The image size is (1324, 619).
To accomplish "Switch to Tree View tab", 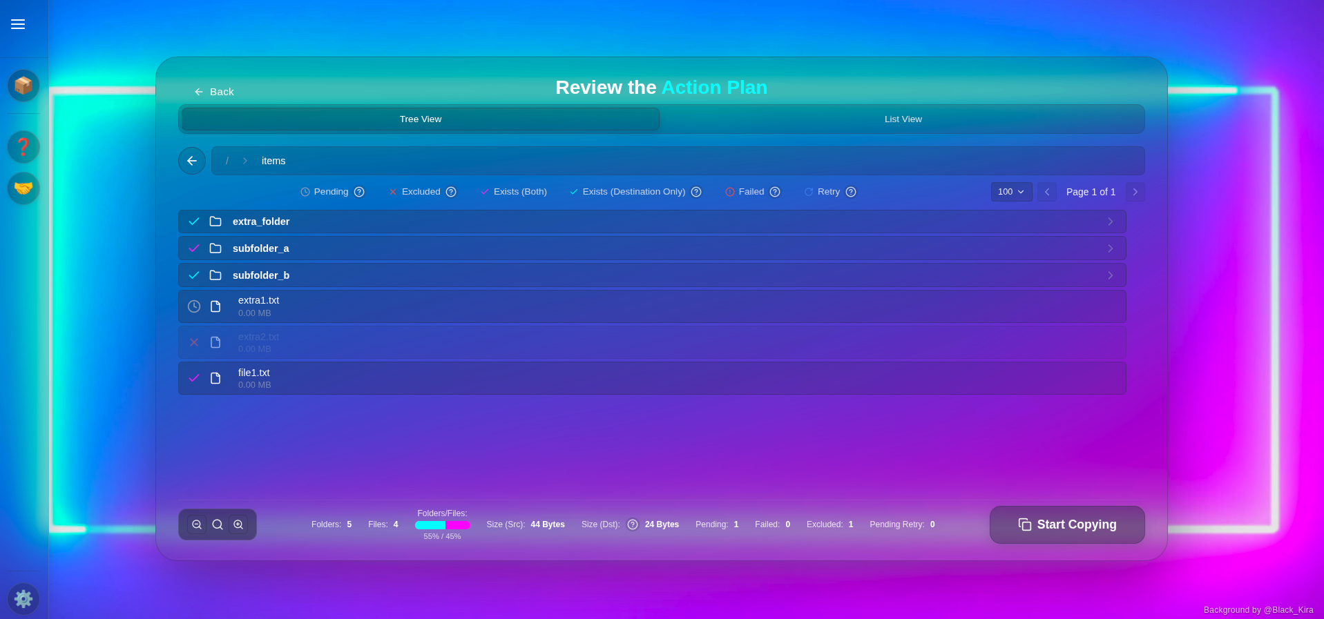I will (x=420, y=119).
